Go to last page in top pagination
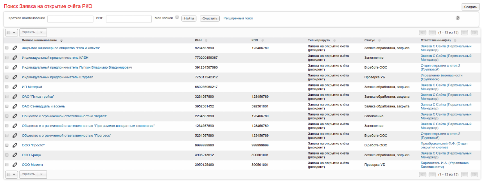The width and height of the screenshot is (485, 181). [x=474, y=33]
